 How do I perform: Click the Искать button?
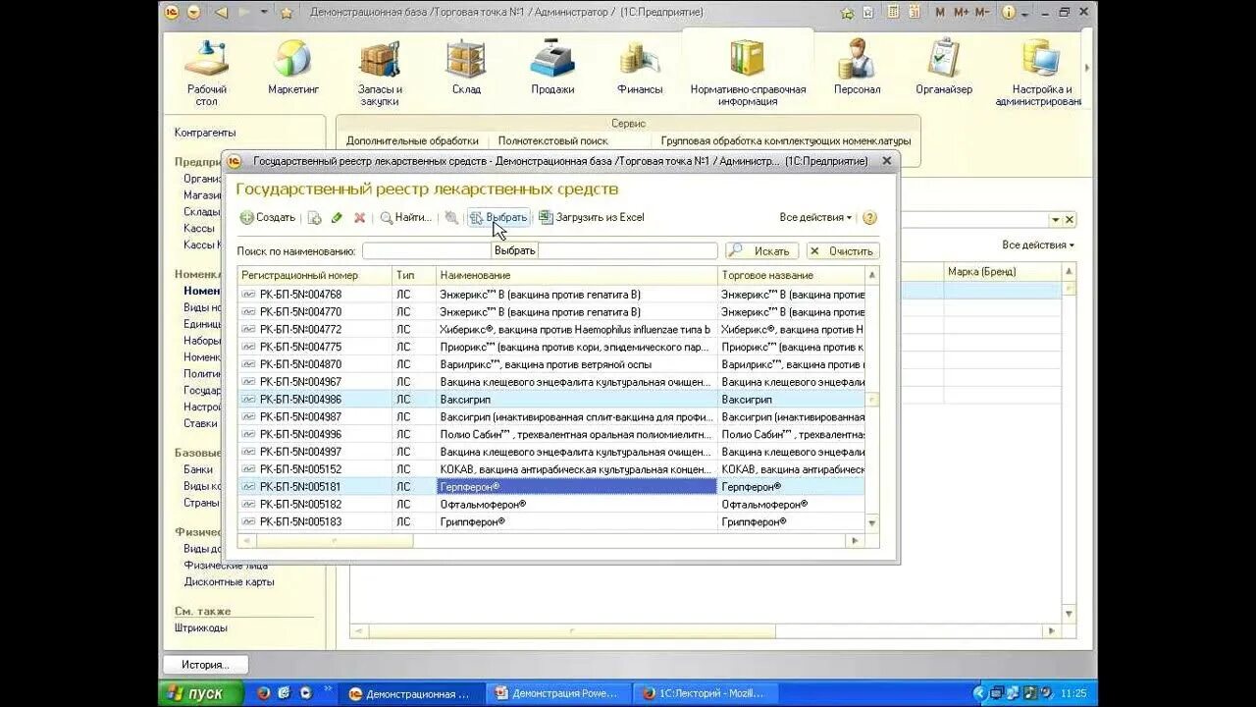point(762,251)
